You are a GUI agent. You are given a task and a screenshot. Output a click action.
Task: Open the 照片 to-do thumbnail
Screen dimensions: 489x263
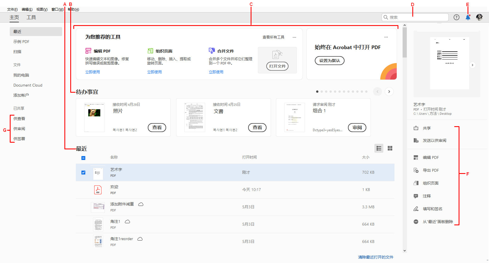coord(95,117)
